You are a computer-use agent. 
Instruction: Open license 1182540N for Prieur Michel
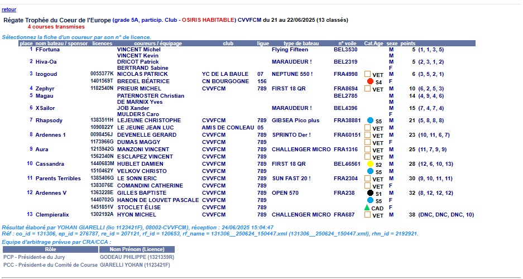click(x=102, y=88)
